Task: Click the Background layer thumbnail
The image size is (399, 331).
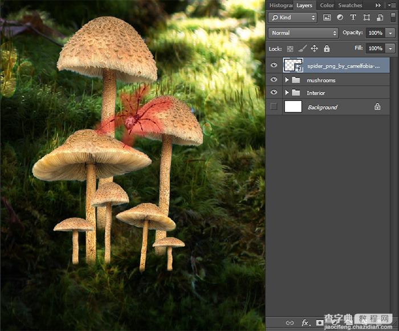Action: 293,107
